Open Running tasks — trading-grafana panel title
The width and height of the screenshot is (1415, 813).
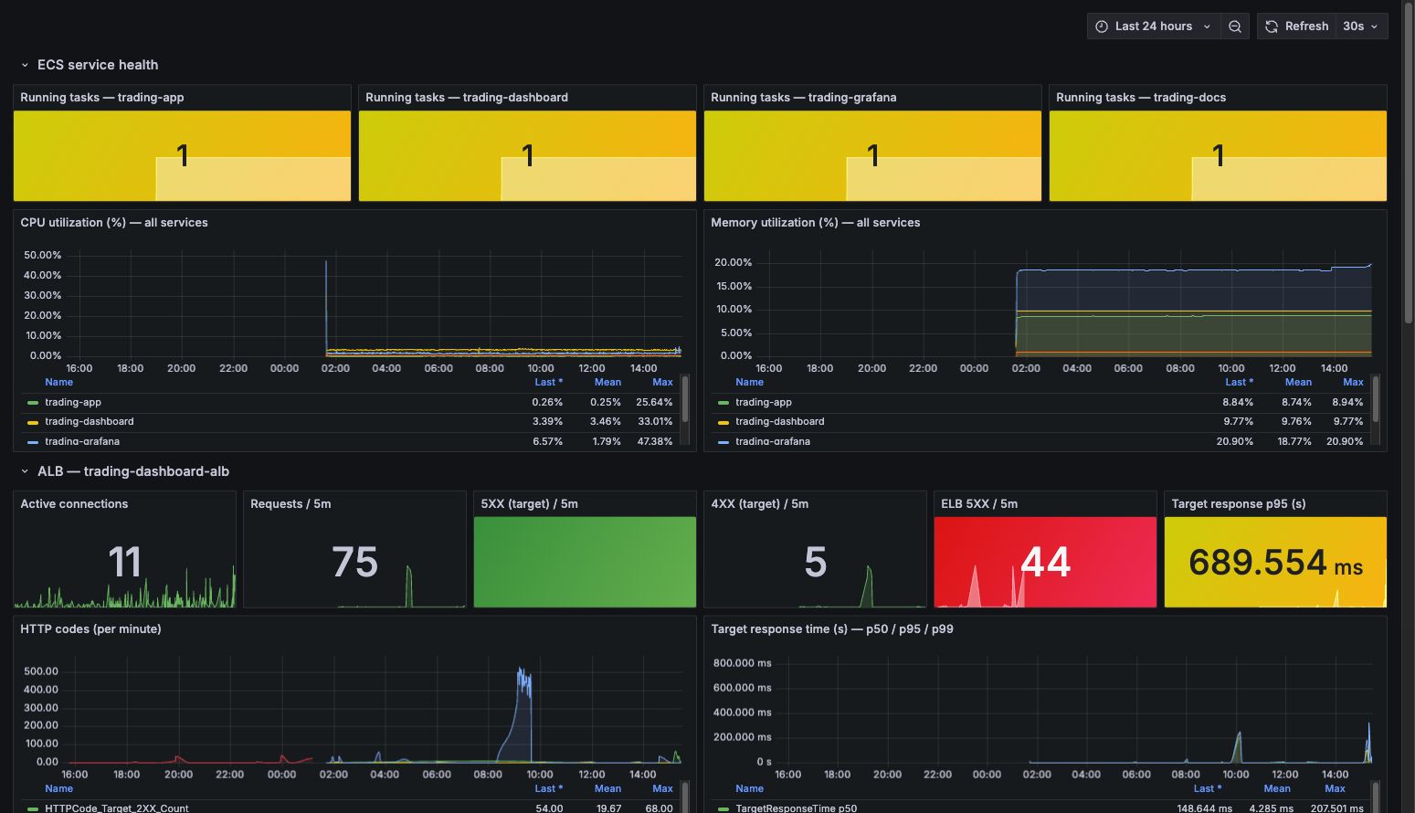point(804,98)
